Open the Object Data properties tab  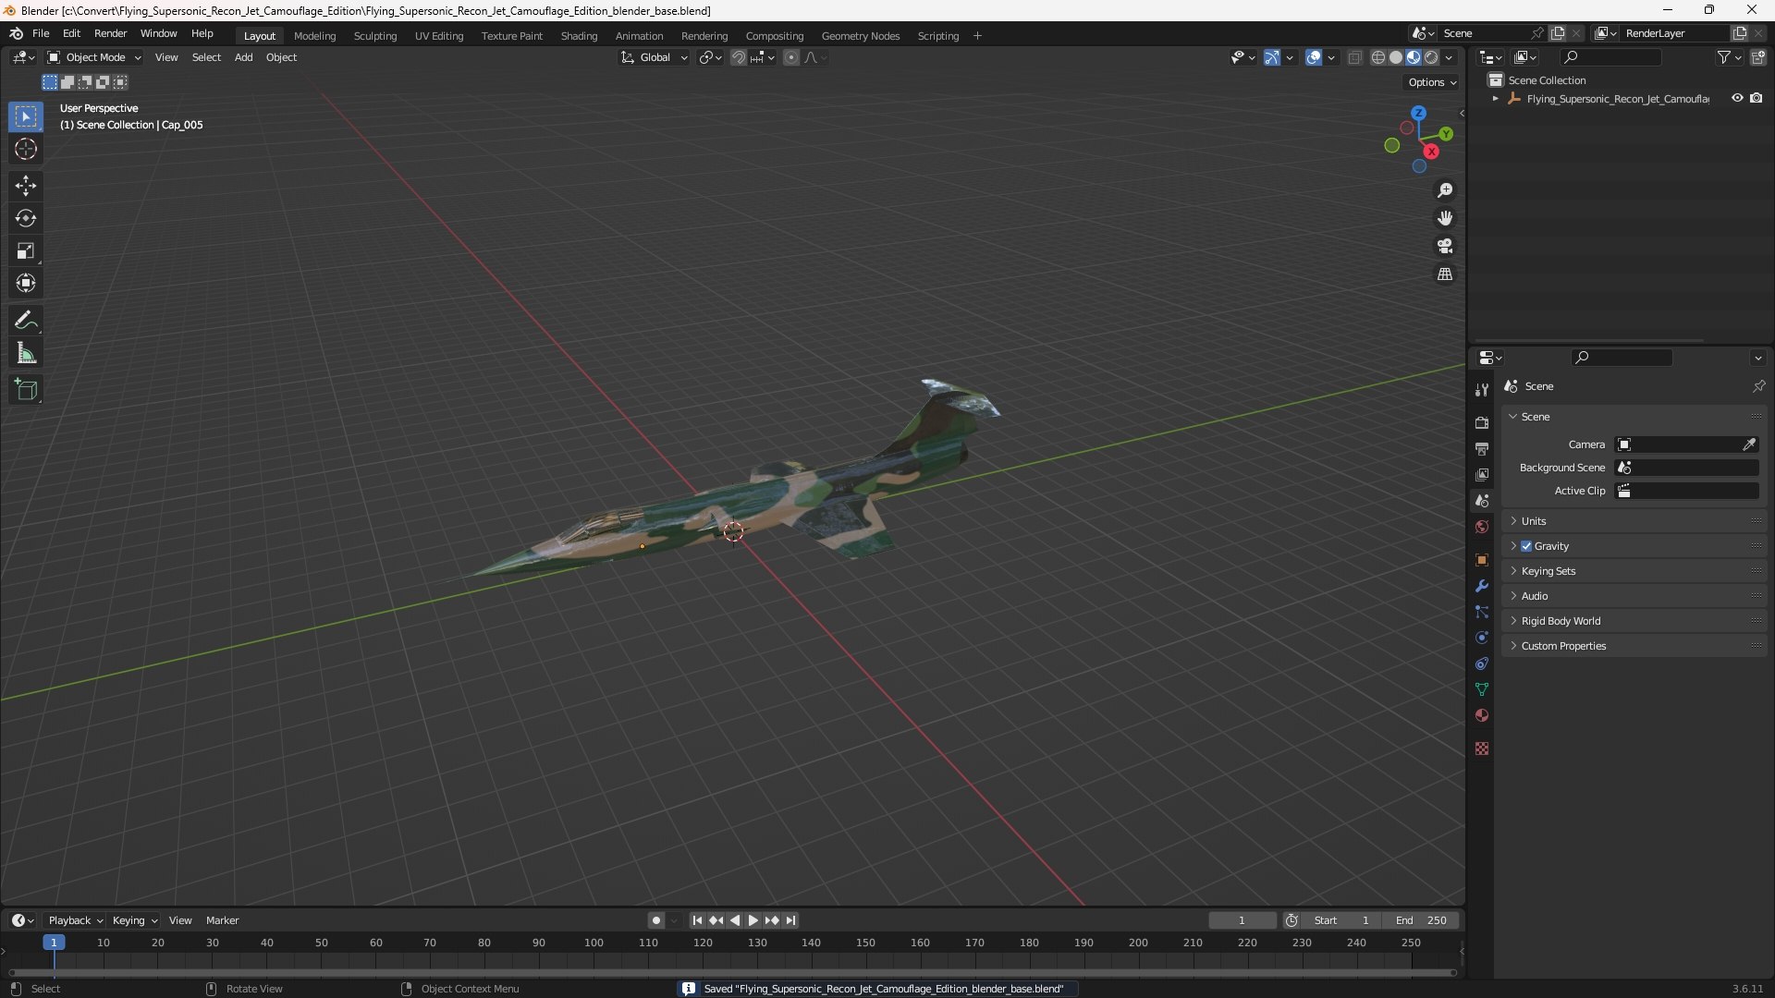[1482, 689]
